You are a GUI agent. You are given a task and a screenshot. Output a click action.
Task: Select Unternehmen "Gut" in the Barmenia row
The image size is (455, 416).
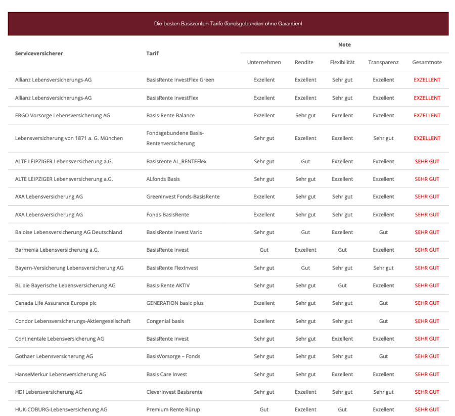coord(264,250)
